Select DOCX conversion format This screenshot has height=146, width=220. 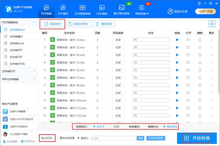pos(99,127)
